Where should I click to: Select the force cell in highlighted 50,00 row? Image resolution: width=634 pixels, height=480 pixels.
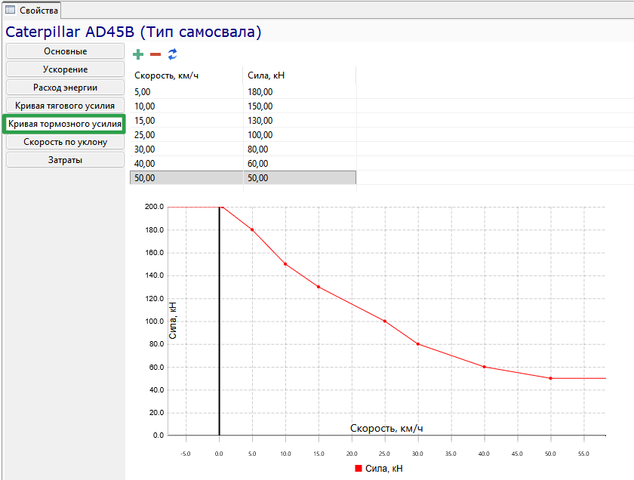point(300,178)
